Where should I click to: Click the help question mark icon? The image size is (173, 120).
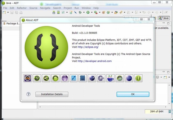29,94
